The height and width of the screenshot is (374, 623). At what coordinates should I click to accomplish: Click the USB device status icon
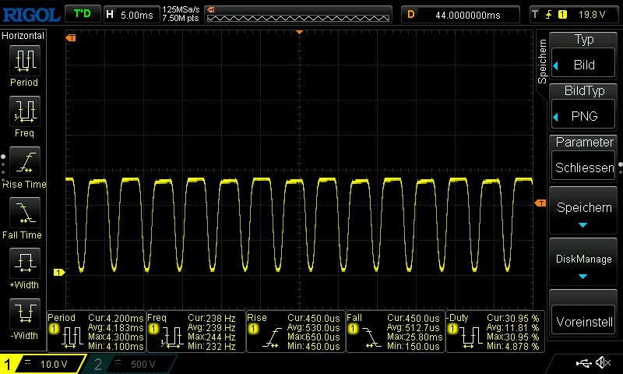583,363
